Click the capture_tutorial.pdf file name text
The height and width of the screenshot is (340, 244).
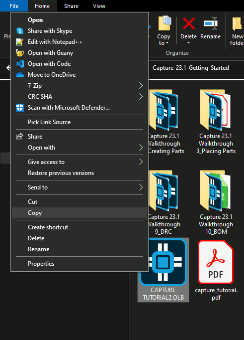[216, 294]
